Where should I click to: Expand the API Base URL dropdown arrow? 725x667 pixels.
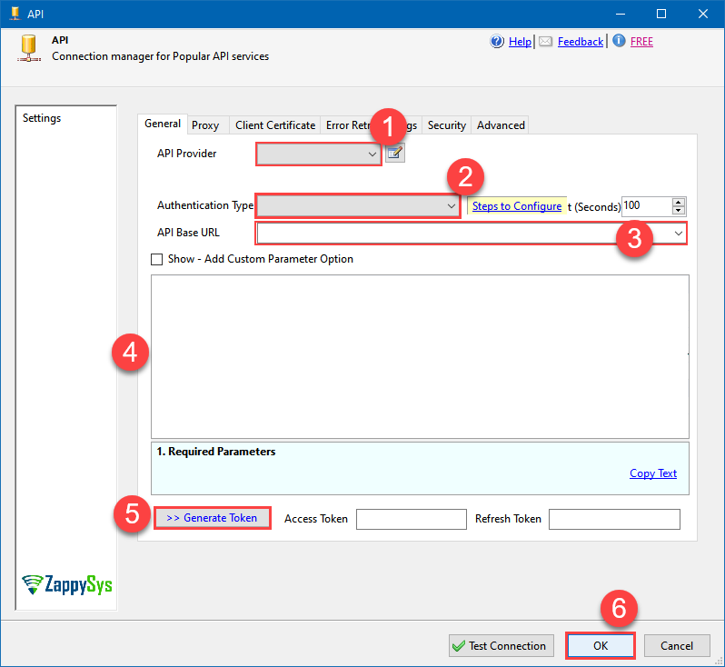pyautogui.click(x=679, y=234)
